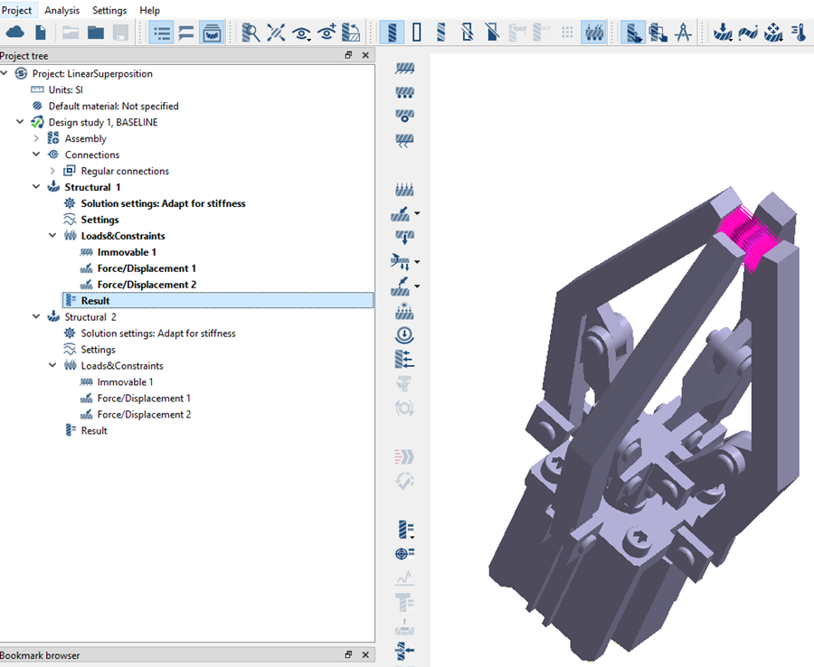Open project using the dark folder icon

pos(95,33)
